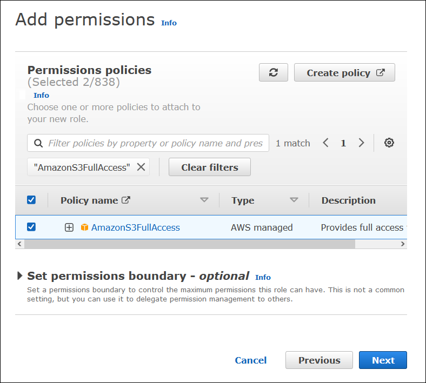The width and height of the screenshot is (426, 383).
Task: Expand the AmazonS3FullAccess policy details
Action: pyautogui.click(x=69, y=227)
